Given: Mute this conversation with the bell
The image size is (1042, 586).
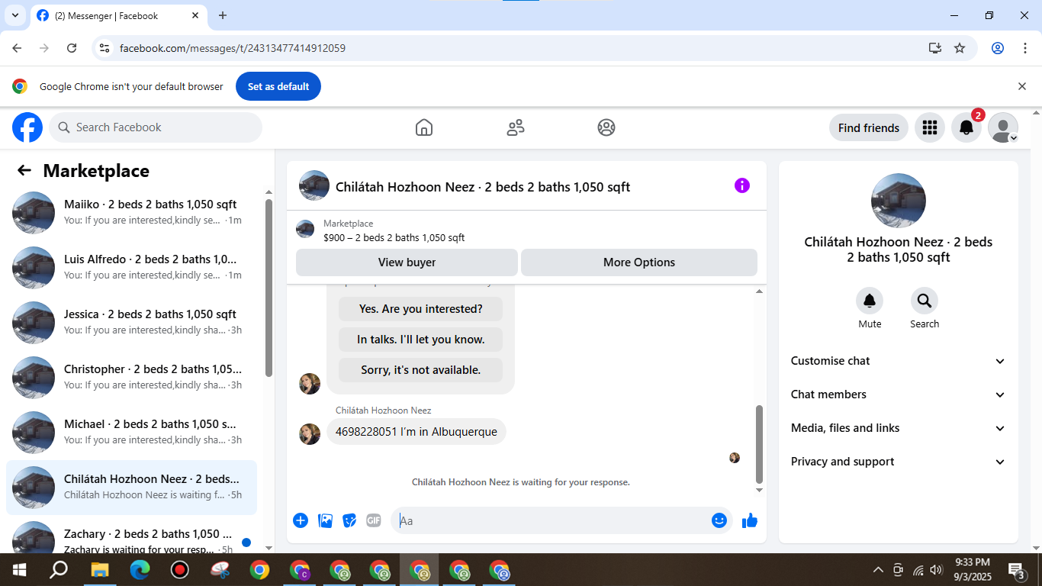Looking at the screenshot, I should tap(870, 301).
